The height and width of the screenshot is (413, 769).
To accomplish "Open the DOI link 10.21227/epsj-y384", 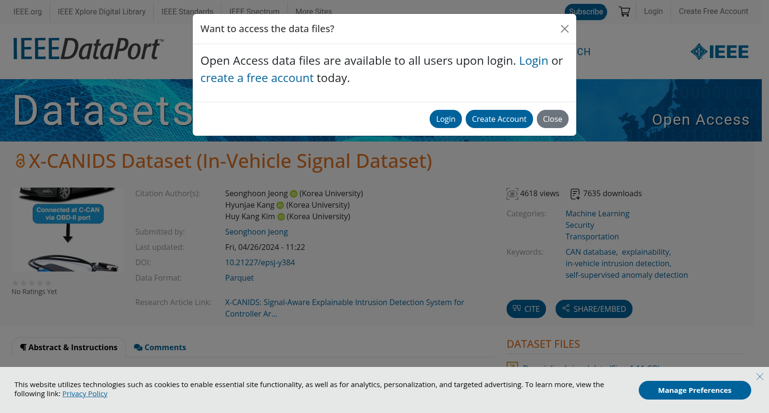I will tap(260, 263).
